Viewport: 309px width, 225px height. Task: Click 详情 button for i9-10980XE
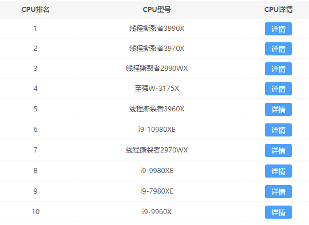click(278, 130)
